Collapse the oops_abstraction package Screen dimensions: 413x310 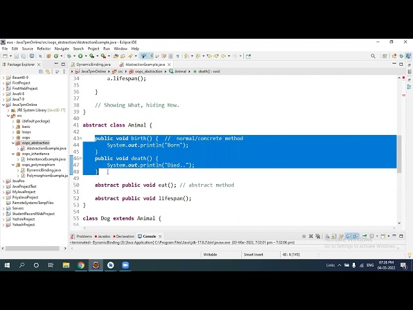(13, 143)
